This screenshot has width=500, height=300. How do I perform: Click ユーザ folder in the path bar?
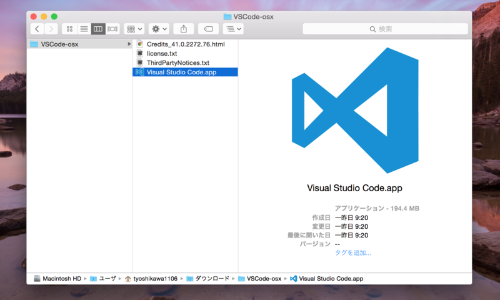[103, 279]
